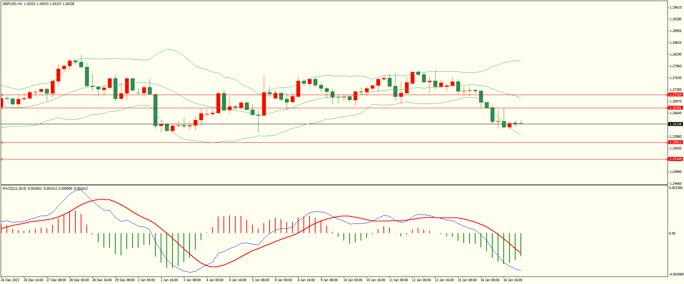Select the 1.25349 red price level tag

coord(675,159)
